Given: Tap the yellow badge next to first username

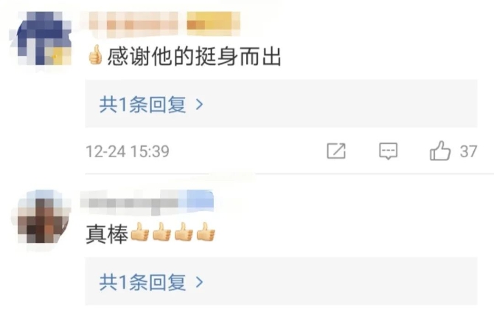Looking at the screenshot, I should (x=214, y=23).
